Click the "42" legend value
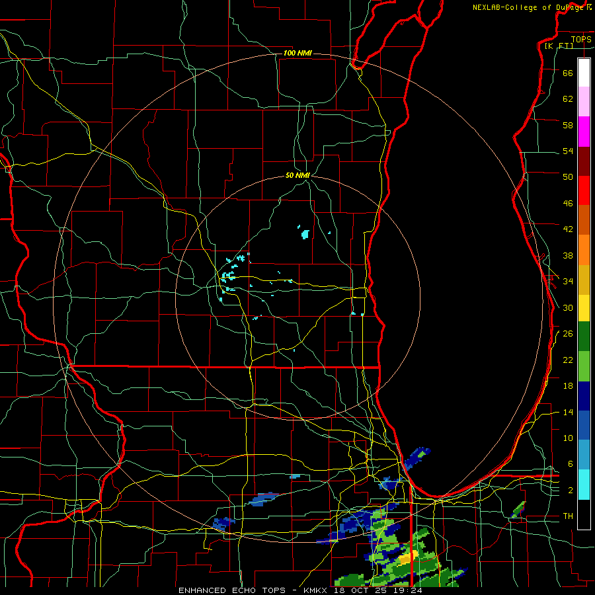595x595 pixels. click(x=568, y=229)
